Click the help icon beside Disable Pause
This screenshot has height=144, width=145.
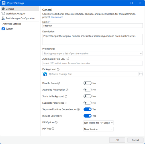(x=59, y=83)
